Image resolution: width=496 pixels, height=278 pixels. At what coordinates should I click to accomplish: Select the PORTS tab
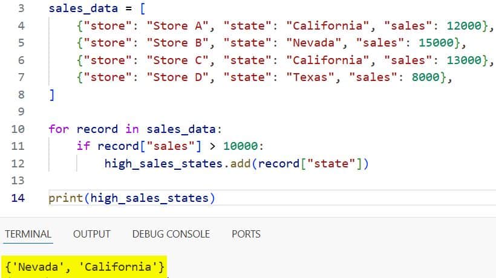tap(246, 234)
